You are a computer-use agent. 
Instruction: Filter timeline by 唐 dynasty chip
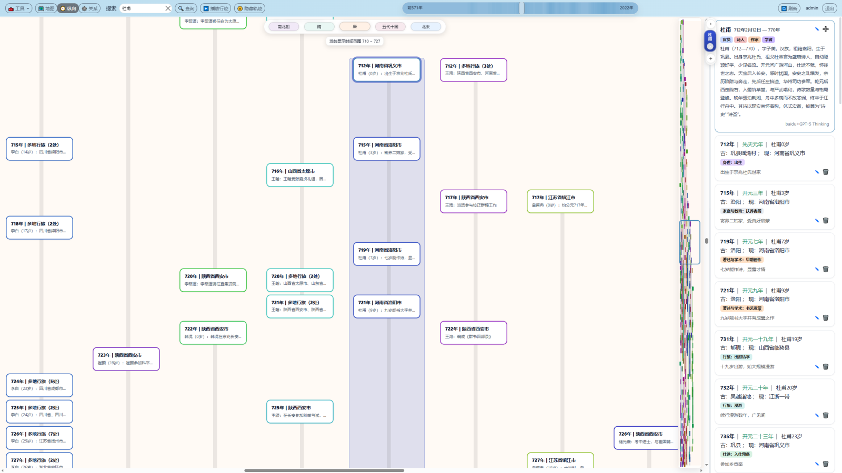coord(355,27)
